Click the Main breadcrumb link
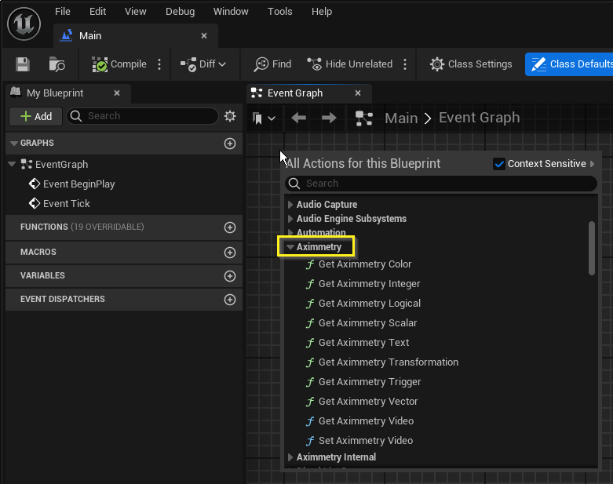Viewport: 613px width, 484px height. [x=401, y=118]
